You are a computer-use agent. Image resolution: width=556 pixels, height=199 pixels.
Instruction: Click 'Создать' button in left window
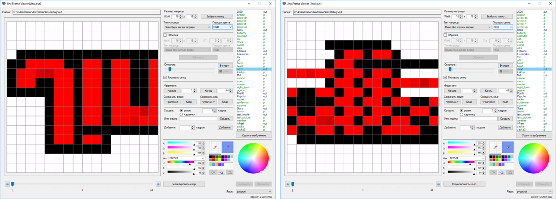tap(225, 119)
